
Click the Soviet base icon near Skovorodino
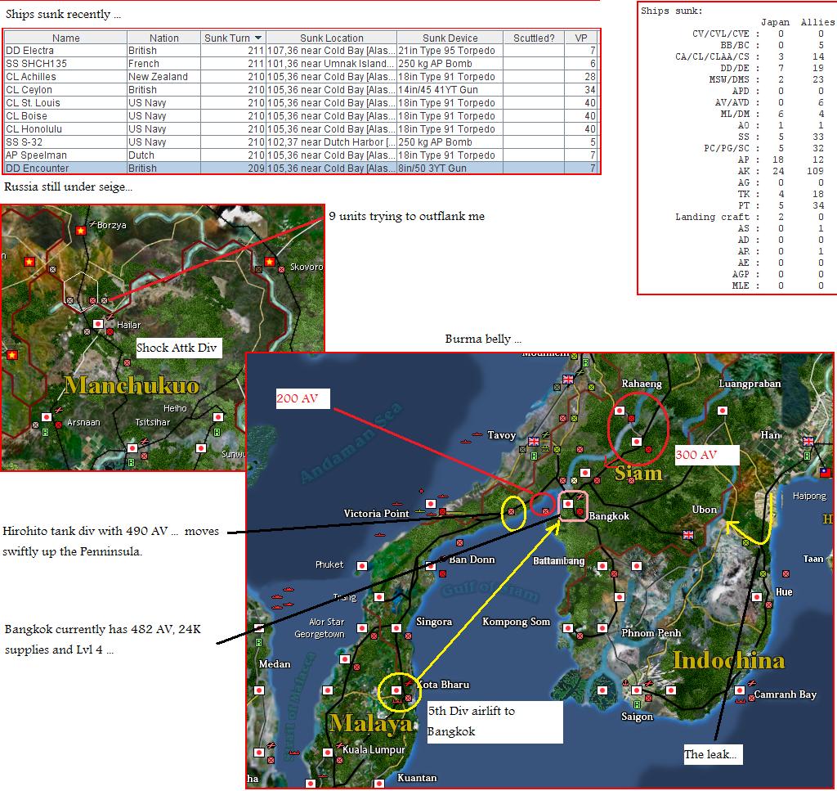coord(270,261)
